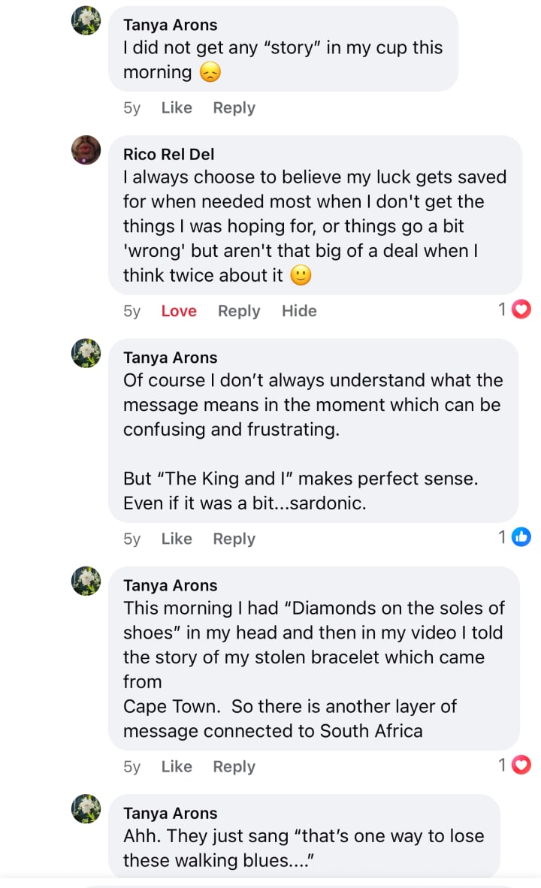Like "The King and I" comment
541x888 pixels.
point(177,539)
